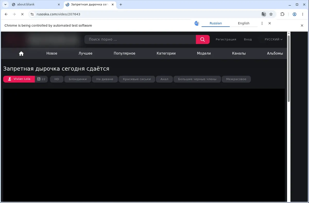Open the Вход login link
Screen dimensions: 309x203
coord(248,39)
